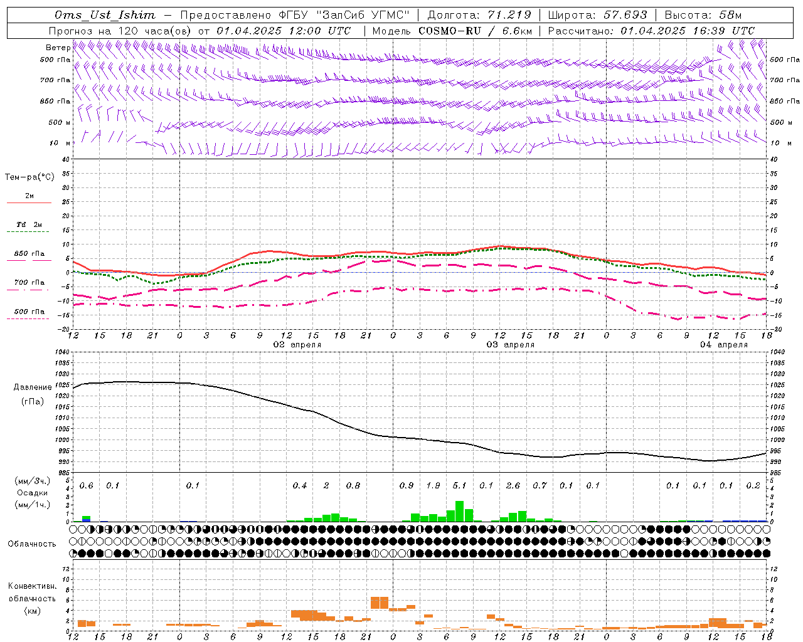Select the computed time 01.04.2025 16:39 UTC
Screen dimensions: 803x642
(x=688, y=31)
